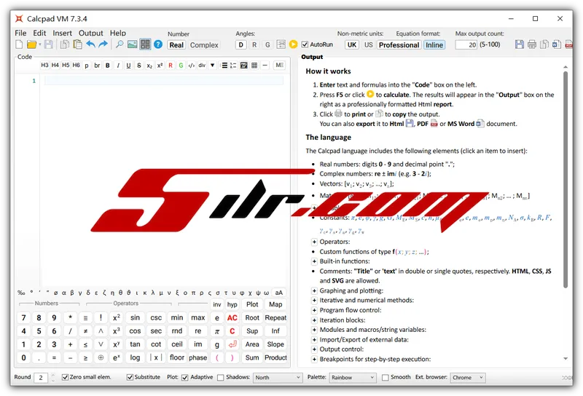The height and width of the screenshot is (396, 583).
Task: Toggle the AutoRun checkbox
Action: (305, 44)
